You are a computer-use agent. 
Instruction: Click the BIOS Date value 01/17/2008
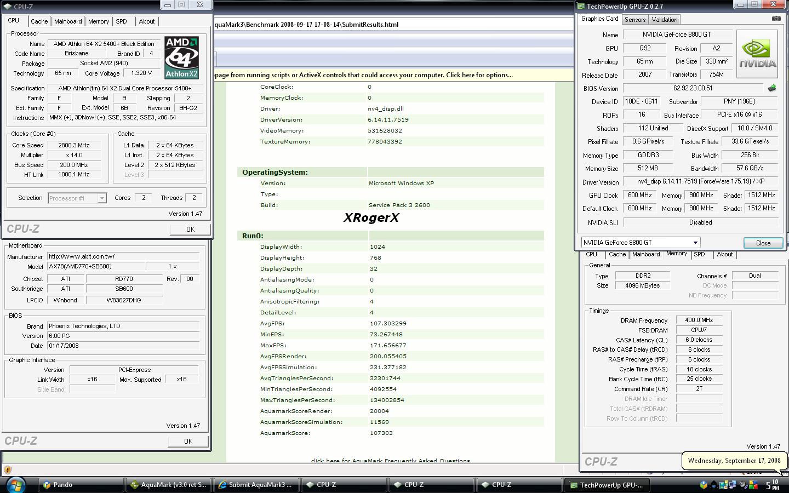123,346
